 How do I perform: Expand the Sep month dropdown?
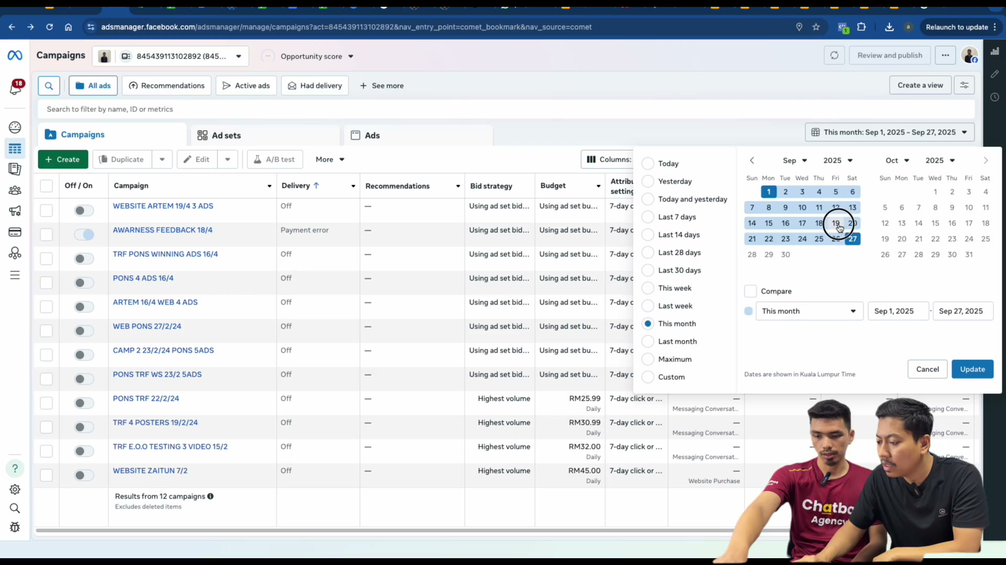pyautogui.click(x=795, y=161)
